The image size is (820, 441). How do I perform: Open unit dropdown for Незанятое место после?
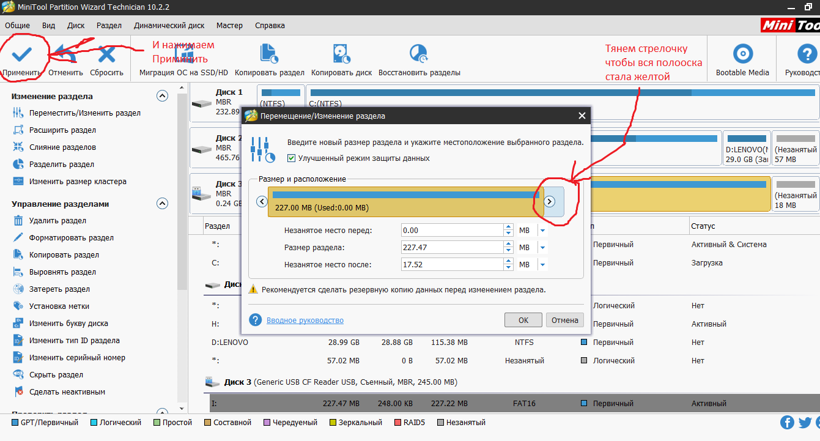(x=542, y=265)
